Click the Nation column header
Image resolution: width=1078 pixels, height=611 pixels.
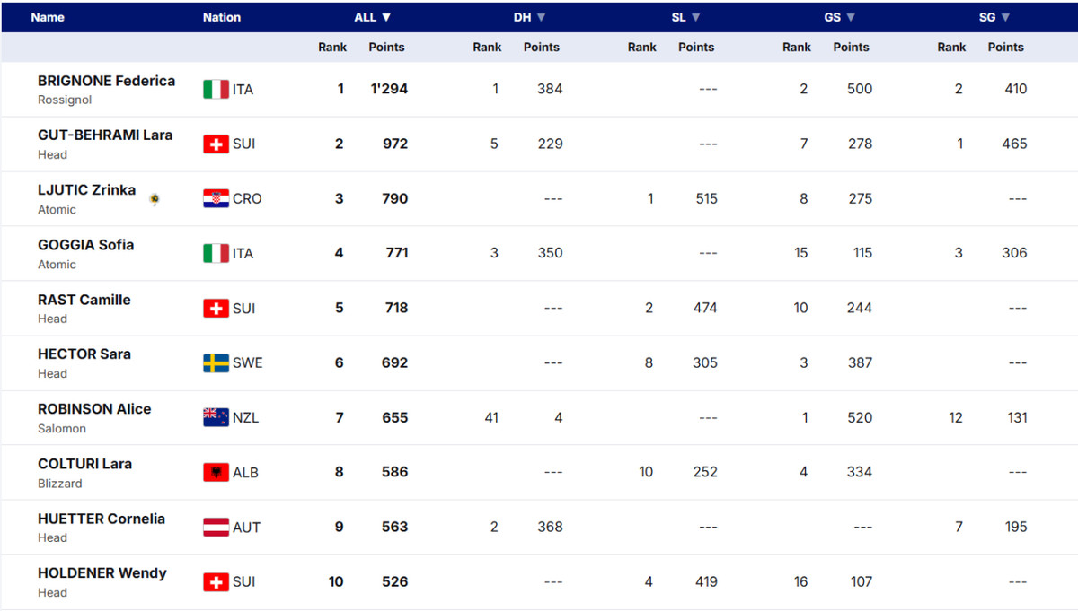pyautogui.click(x=222, y=17)
